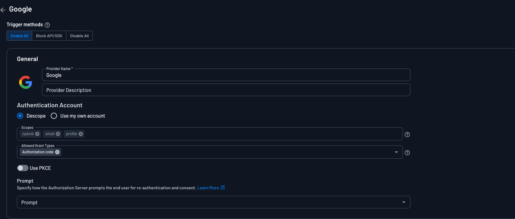Open the Prompt dropdown
Viewport: 515px width, 219px height.
click(214, 202)
